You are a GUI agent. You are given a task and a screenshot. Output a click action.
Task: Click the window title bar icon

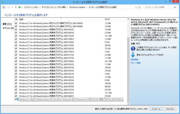pyautogui.click(x=2, y=2)
